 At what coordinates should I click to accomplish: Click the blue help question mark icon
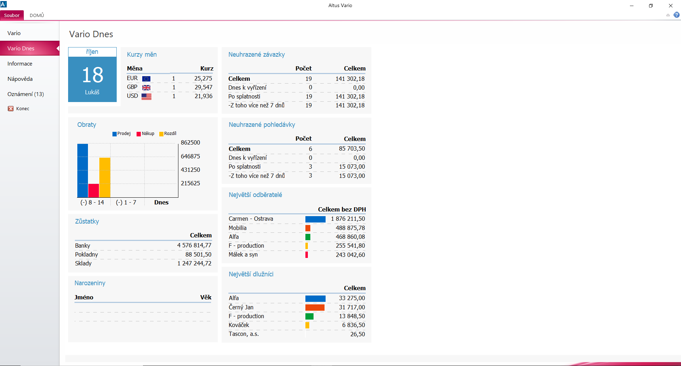click(676, 15)
